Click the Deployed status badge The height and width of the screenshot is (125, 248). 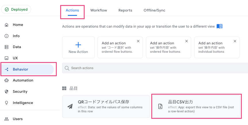pos(16,10)
